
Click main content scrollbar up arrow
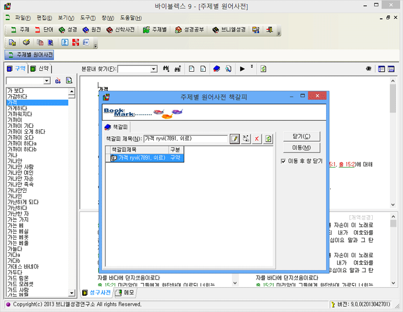[x=393, y=81]
